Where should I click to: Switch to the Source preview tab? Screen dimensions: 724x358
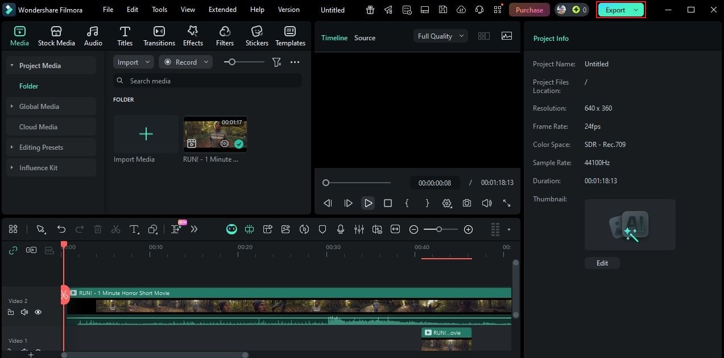point(365,38)
